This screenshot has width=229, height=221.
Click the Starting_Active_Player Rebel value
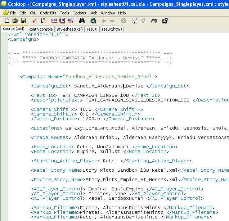point(110,161)
